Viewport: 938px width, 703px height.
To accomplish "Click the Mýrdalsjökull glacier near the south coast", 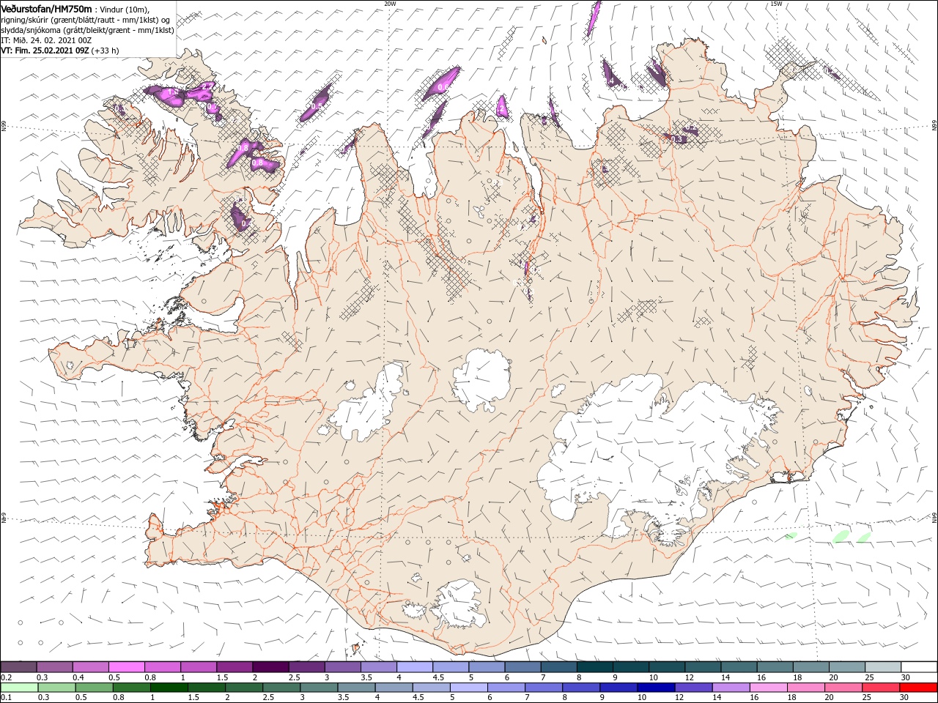I will (x=458, y=604).
